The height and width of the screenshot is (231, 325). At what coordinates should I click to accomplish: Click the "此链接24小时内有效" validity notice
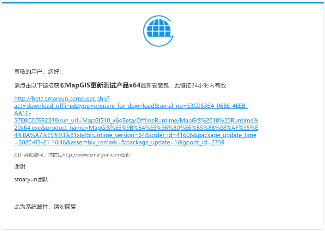[x=200, y=85]
